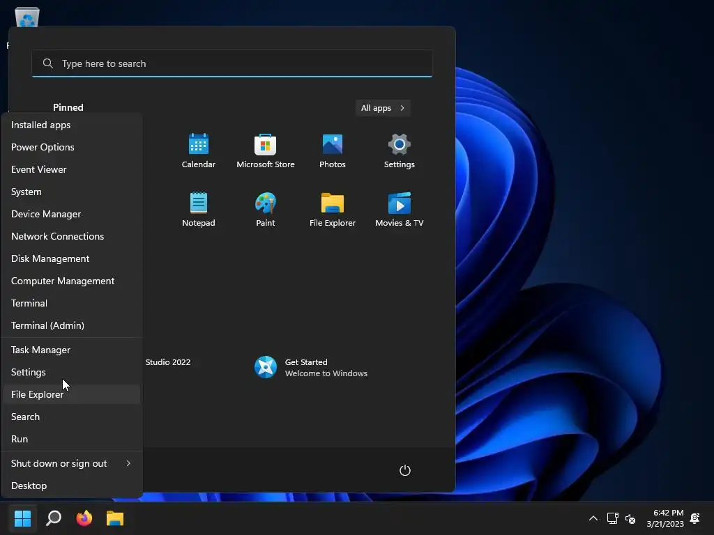This screenshot has height=535, width=714.
Task: Launch Firefox from the taskbar
Action: 84,518
